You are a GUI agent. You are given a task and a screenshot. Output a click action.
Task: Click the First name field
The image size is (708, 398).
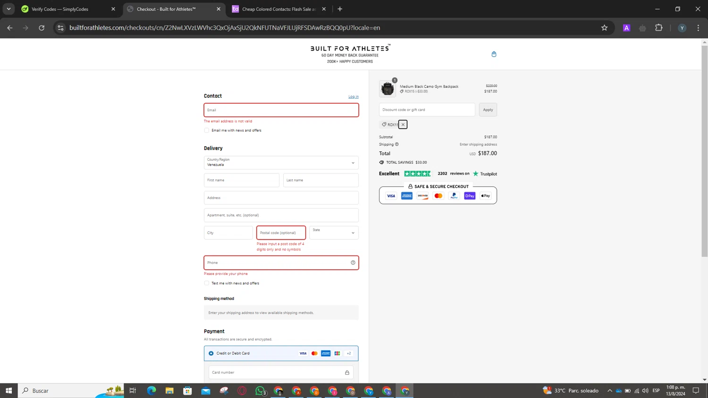[242, 180]
